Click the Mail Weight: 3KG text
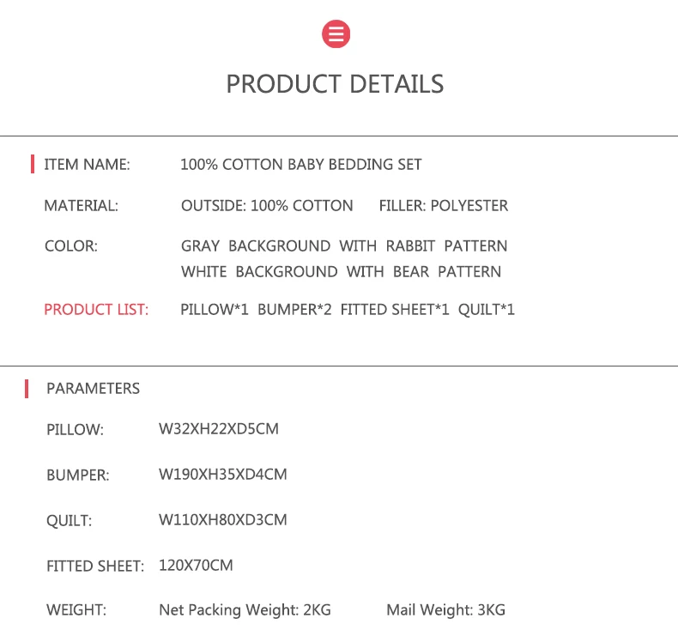 coord(445,610)
